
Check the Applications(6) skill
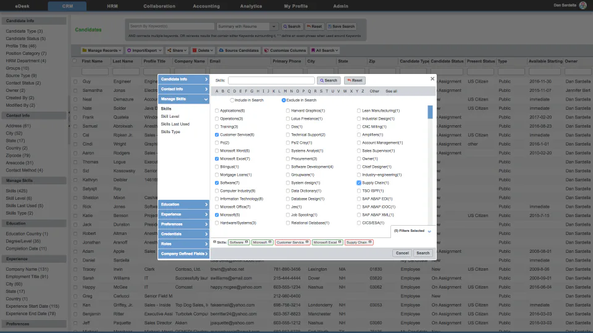pyautogui.click(x=217, y=110)
